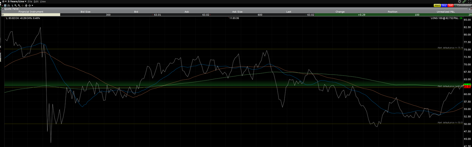The image size is (472, 147).
Task: Open the File menu
Action: (30, 1)
